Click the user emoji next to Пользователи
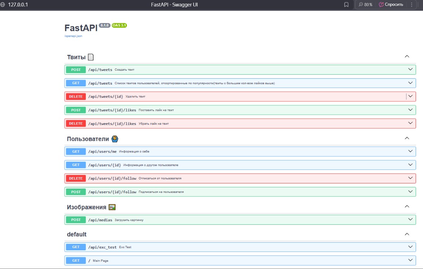The height and width of the screenshot is (269, 423). [115, 139]
